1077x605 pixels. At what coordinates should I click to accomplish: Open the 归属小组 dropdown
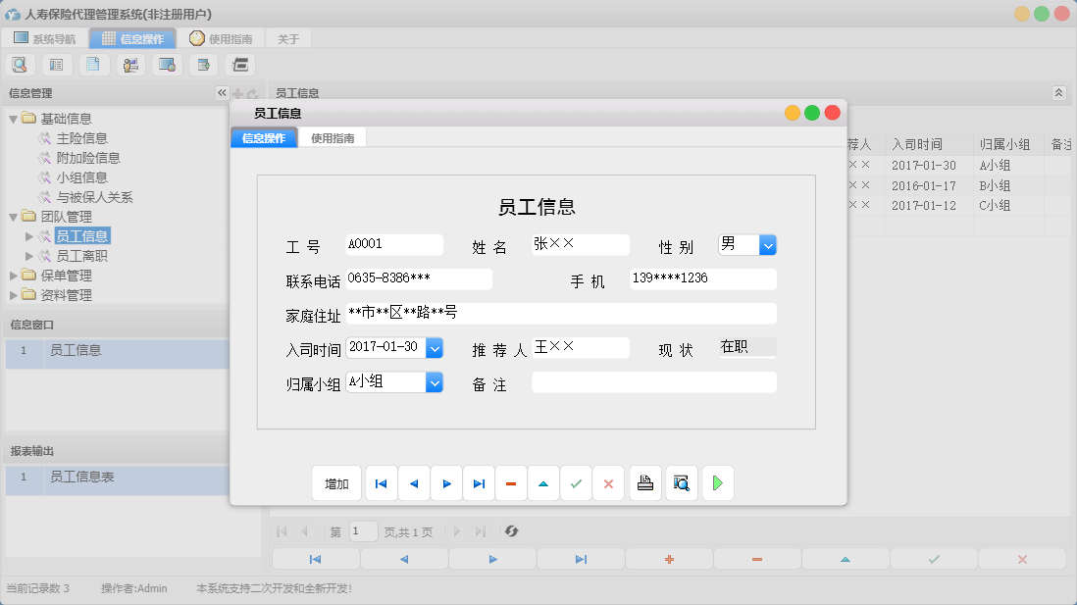pyautogui.click(x=435, y=382)
